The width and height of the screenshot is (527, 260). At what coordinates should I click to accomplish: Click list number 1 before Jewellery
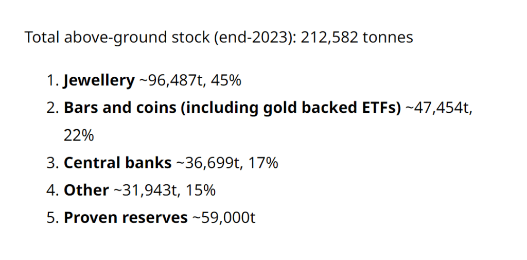[52, 81]
